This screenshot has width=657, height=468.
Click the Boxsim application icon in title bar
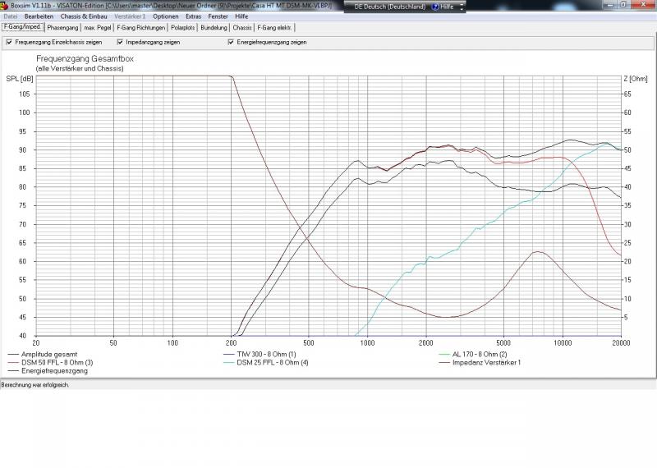point(5,5)
